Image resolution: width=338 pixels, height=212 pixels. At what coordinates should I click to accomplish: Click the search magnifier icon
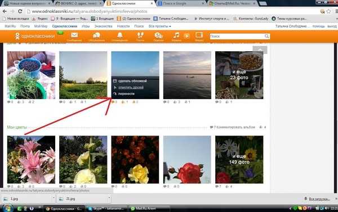click(x=267, y=36)
